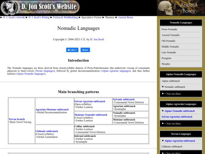Viewport: 205px width, 154px height.
Task: Click Phantasy breadcrumb text
Action: (x=110, y=17)
